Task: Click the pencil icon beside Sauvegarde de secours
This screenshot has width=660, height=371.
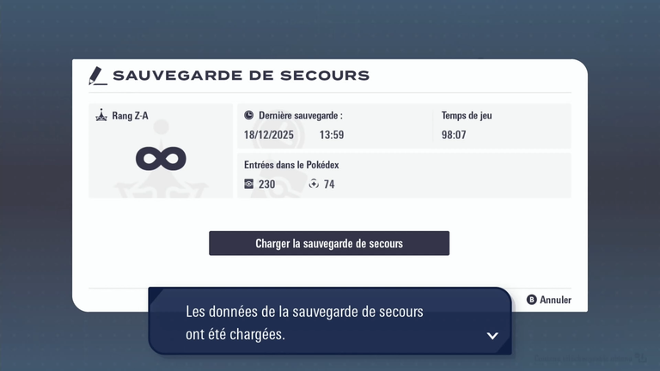Action: [98, 76]
